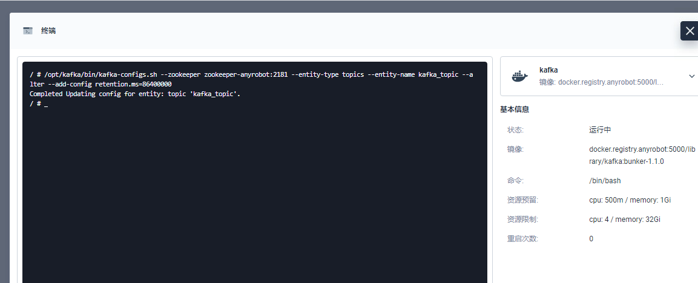Click the 终端 header title
The height and width of the screenshot is (283, 698).
click(48, 31)
